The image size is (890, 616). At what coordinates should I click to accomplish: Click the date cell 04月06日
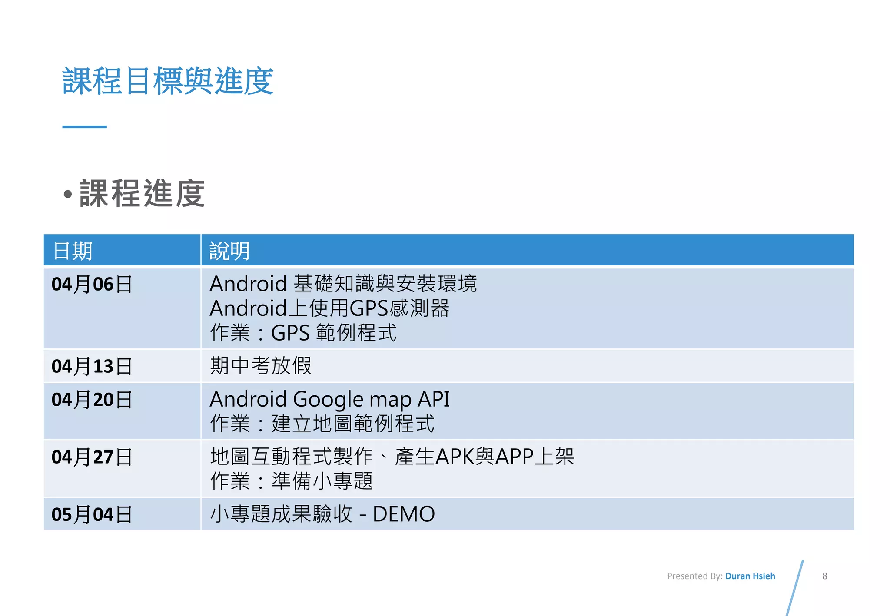(122, 308)
